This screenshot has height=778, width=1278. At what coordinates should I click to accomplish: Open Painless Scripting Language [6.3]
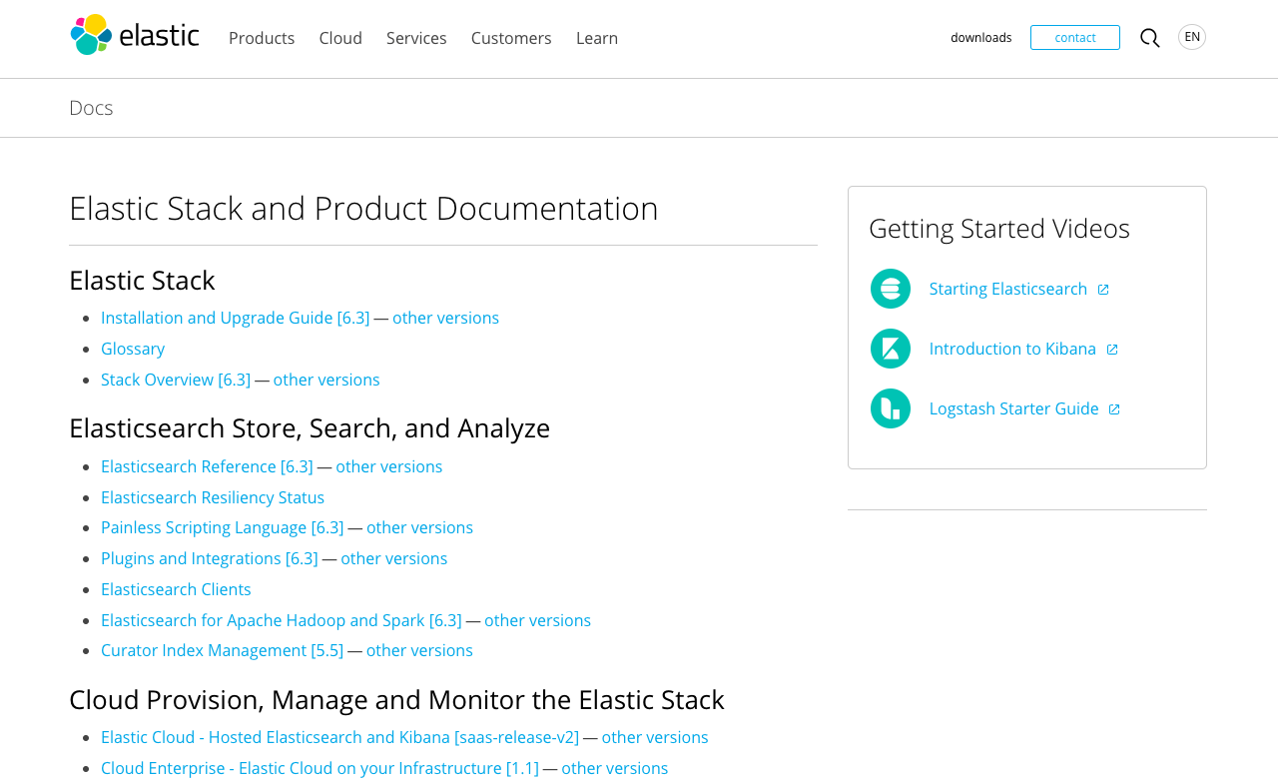(223, 527)
